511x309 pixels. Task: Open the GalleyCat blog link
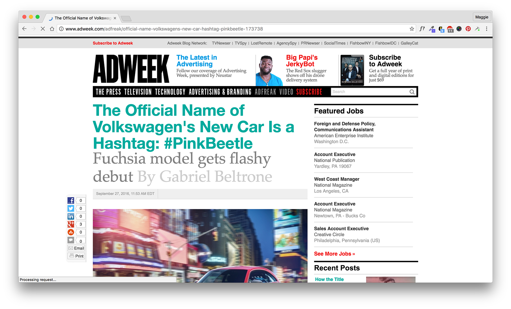[409, 43]
